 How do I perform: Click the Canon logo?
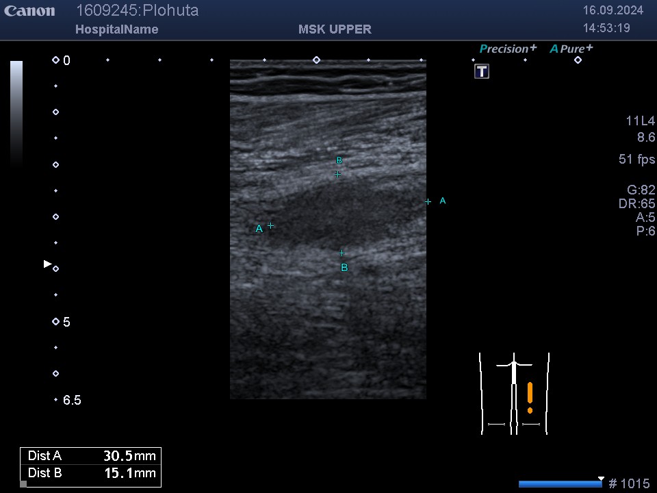click(x=29, y=11)
